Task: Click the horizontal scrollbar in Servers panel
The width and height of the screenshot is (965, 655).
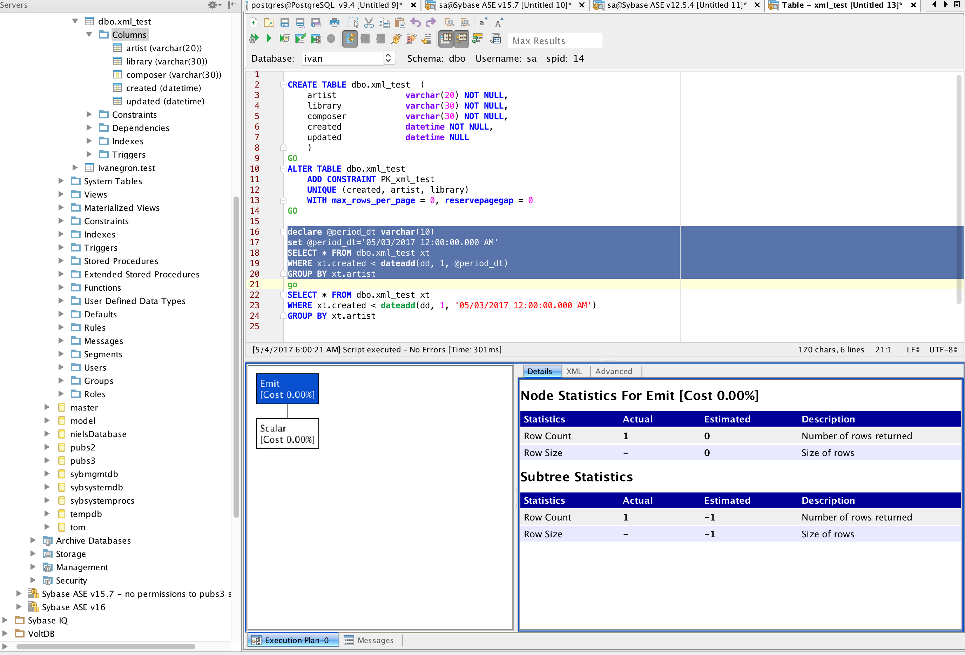Action: coord(106,646)
